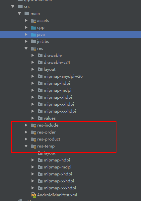Expand the res-order folder arrow
Viewport: 141px width, 201px height.
26,132
